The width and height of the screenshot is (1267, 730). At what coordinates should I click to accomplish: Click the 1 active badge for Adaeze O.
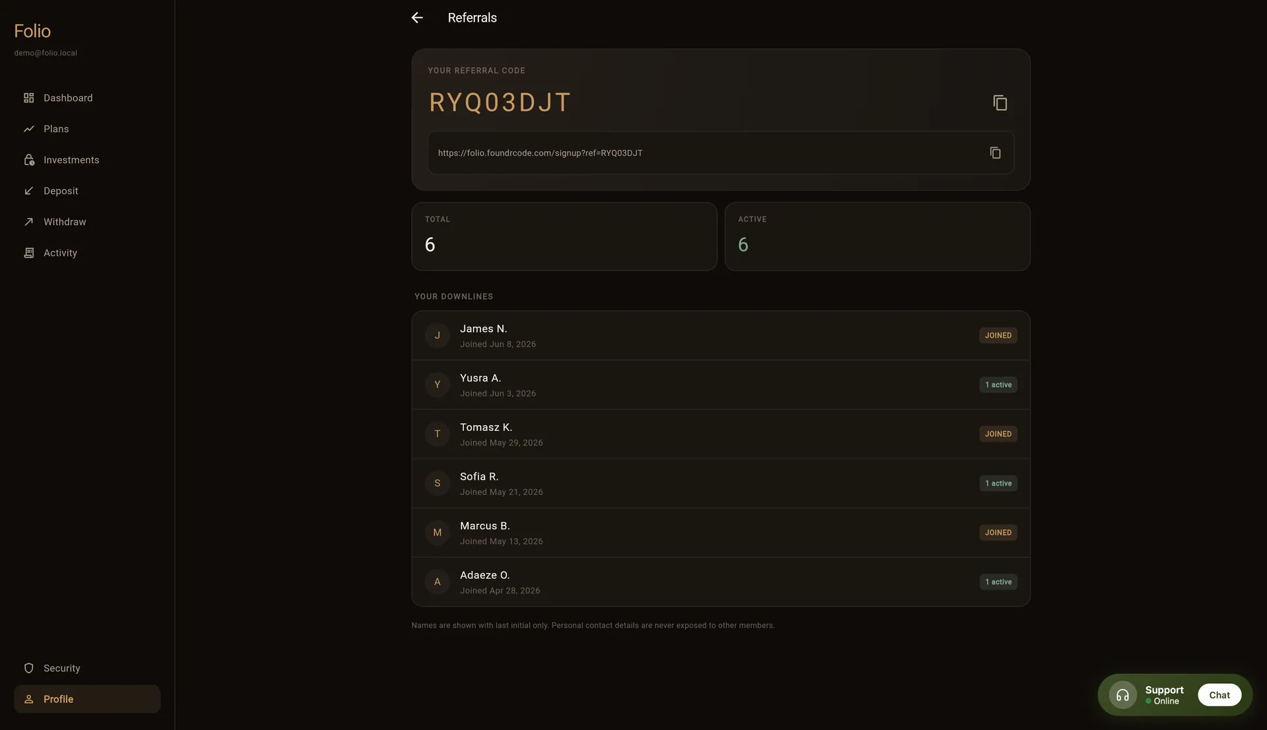tap(998, 581)
